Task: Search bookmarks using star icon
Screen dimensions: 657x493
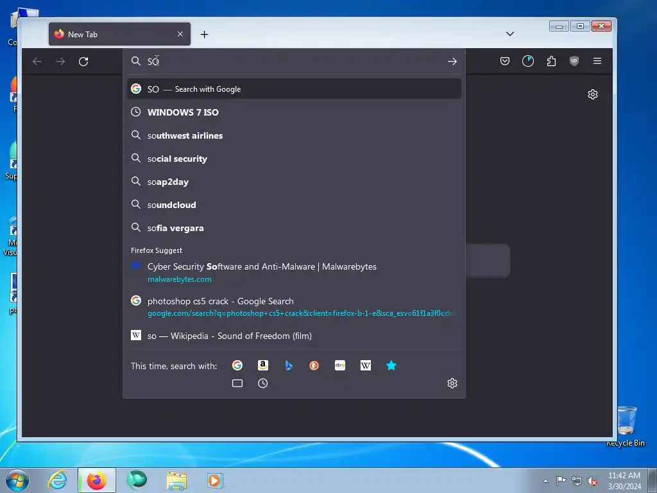Action: click(391, 365)
